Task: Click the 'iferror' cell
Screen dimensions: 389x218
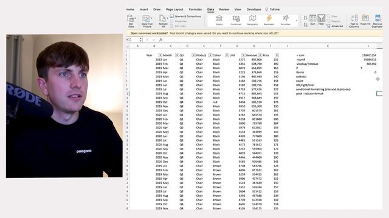Action: [x=328, y=72]
